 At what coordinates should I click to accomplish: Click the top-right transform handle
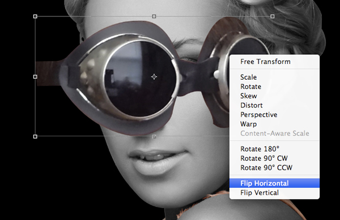[273, 16]
